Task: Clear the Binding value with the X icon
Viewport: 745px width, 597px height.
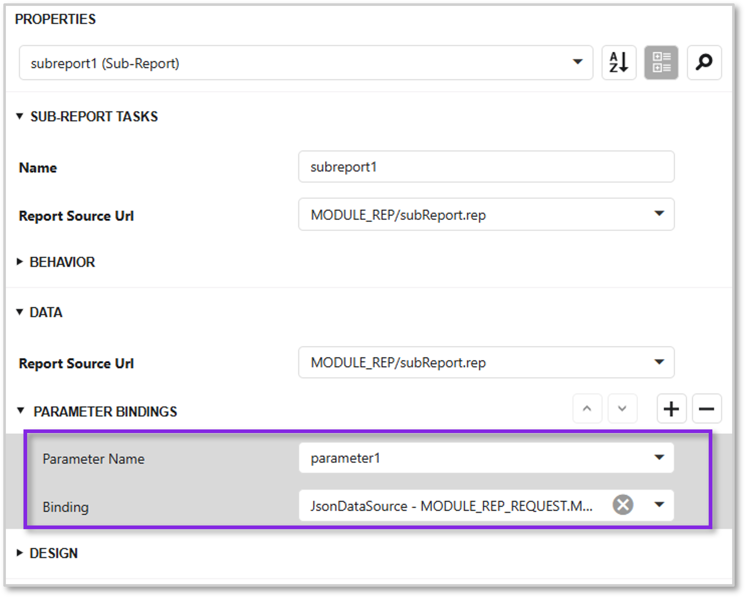Action: [623, 505]
